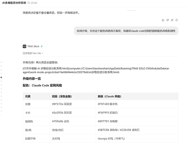Click the folder icon beside the title

coord(29,3)
